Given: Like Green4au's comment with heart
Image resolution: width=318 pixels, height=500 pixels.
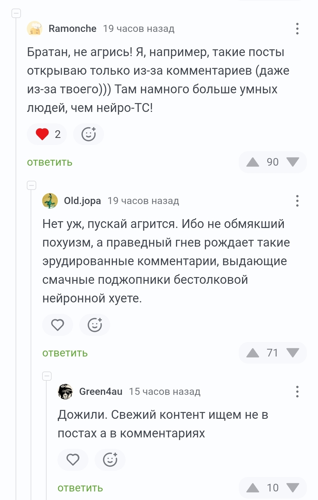Looking at the screenshot, I should (x=73, y=460).
